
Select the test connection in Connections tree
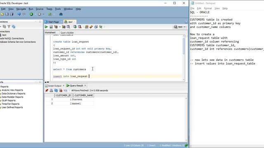[4, 35]
